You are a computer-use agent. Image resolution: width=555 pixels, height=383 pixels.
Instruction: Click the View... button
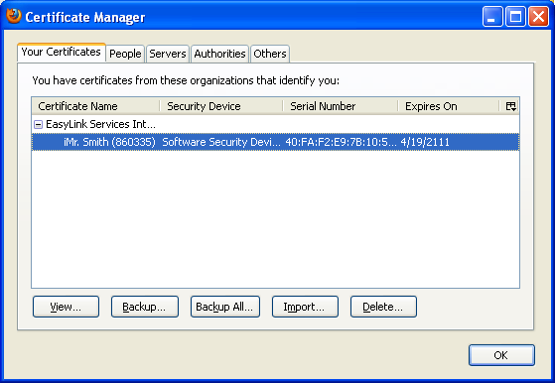click(66, 307)
